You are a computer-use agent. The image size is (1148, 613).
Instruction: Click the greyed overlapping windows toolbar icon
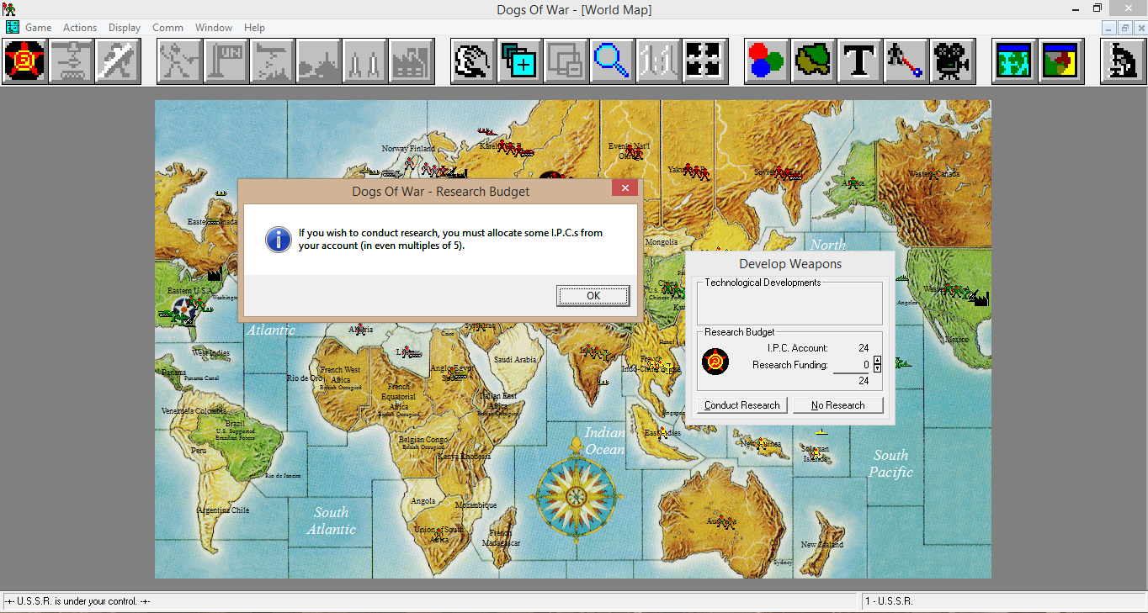coord(566,61)
